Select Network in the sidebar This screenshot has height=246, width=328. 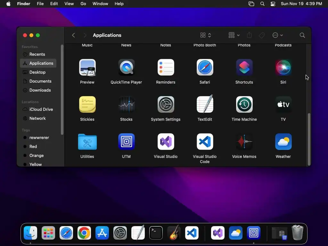38,119
